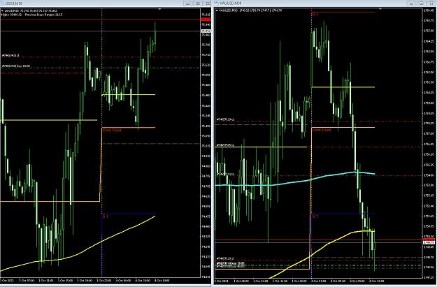
Task: Minimize the USOil,M30 chart window
Action: click(x=188, y=3)
